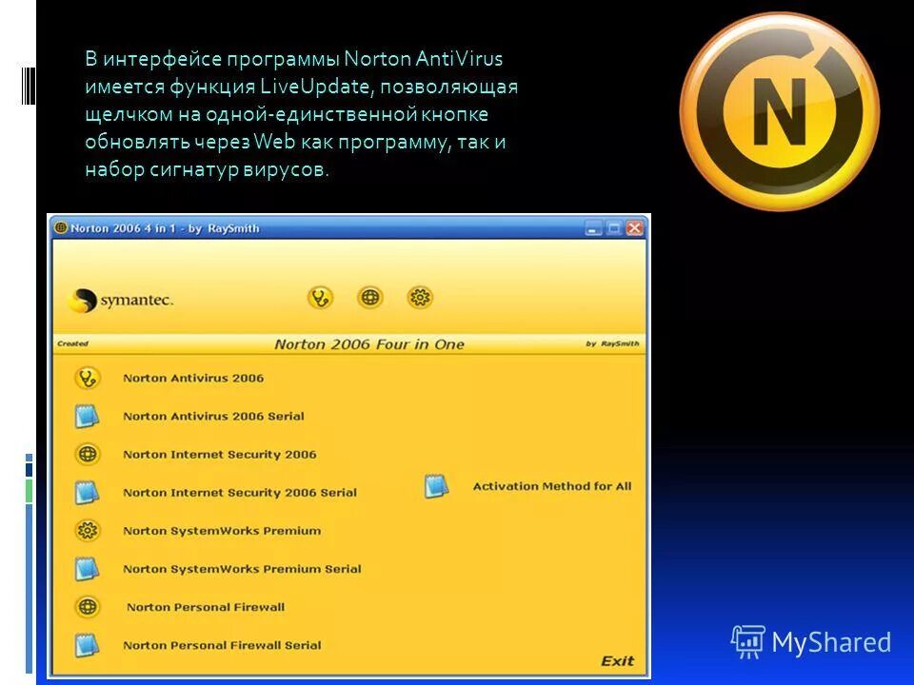914x685 pixels.
Task: Open Activation Method for All
Action: [x=552, y=486]
